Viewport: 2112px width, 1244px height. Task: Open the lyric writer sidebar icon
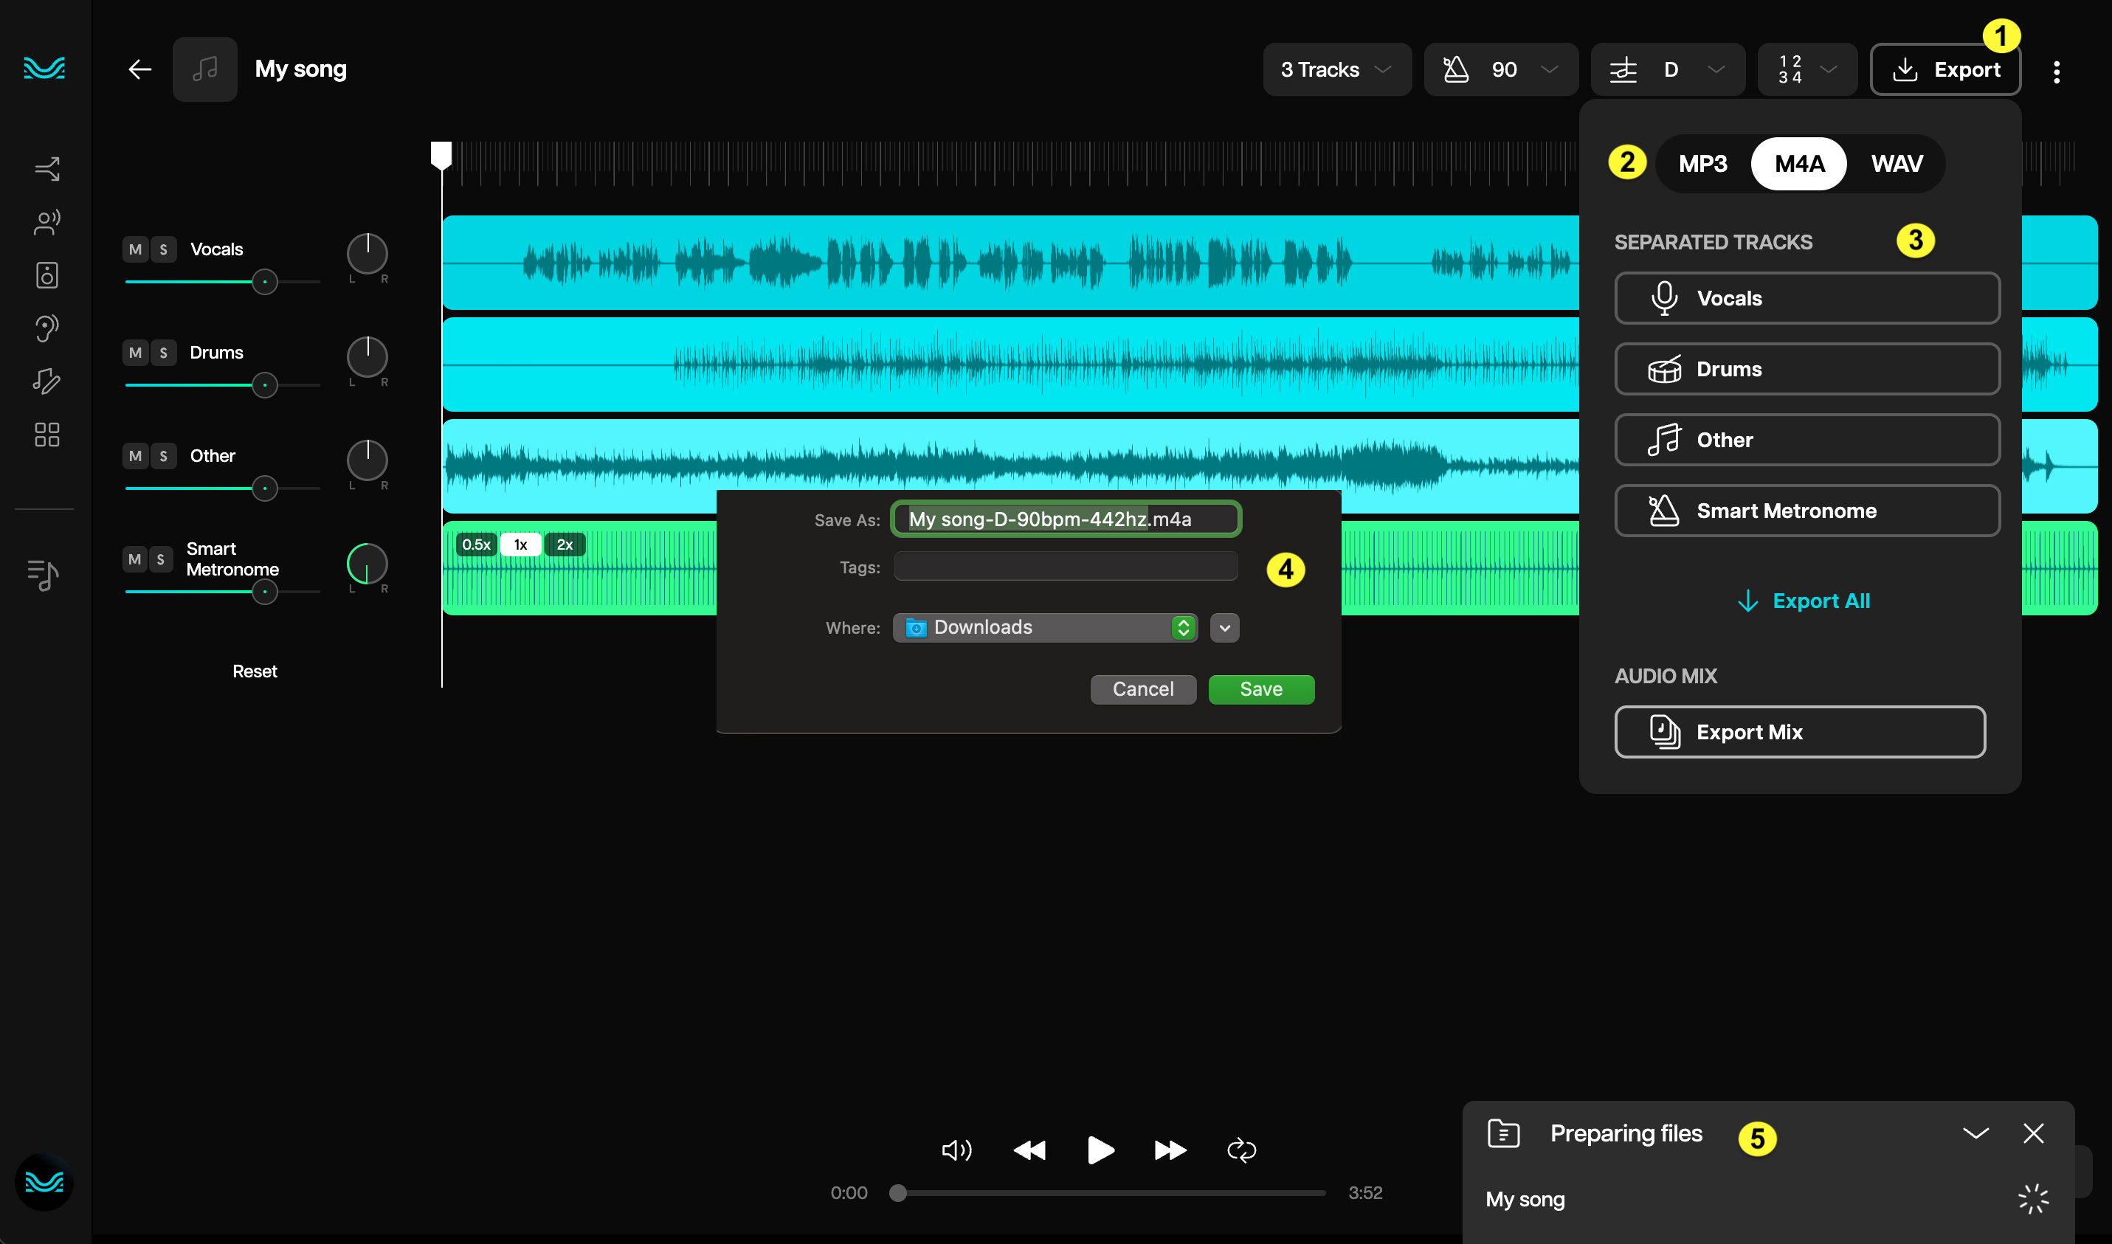tap(47, 381)
